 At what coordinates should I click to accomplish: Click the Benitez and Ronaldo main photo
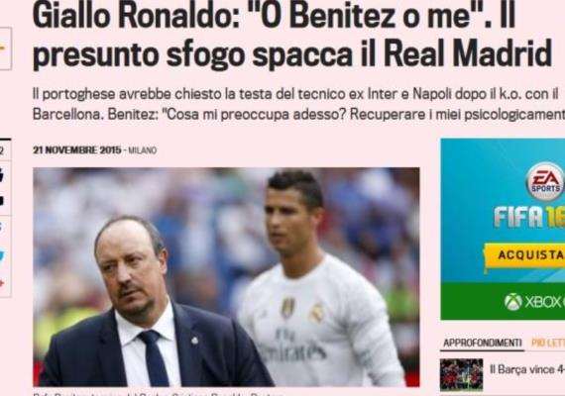[226, 277]
